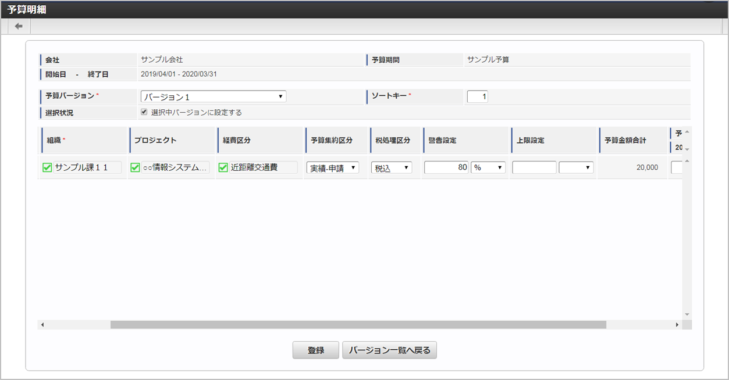
Task: Click the green check icon beside ○○情報システム project
Action: pos(136,167)
